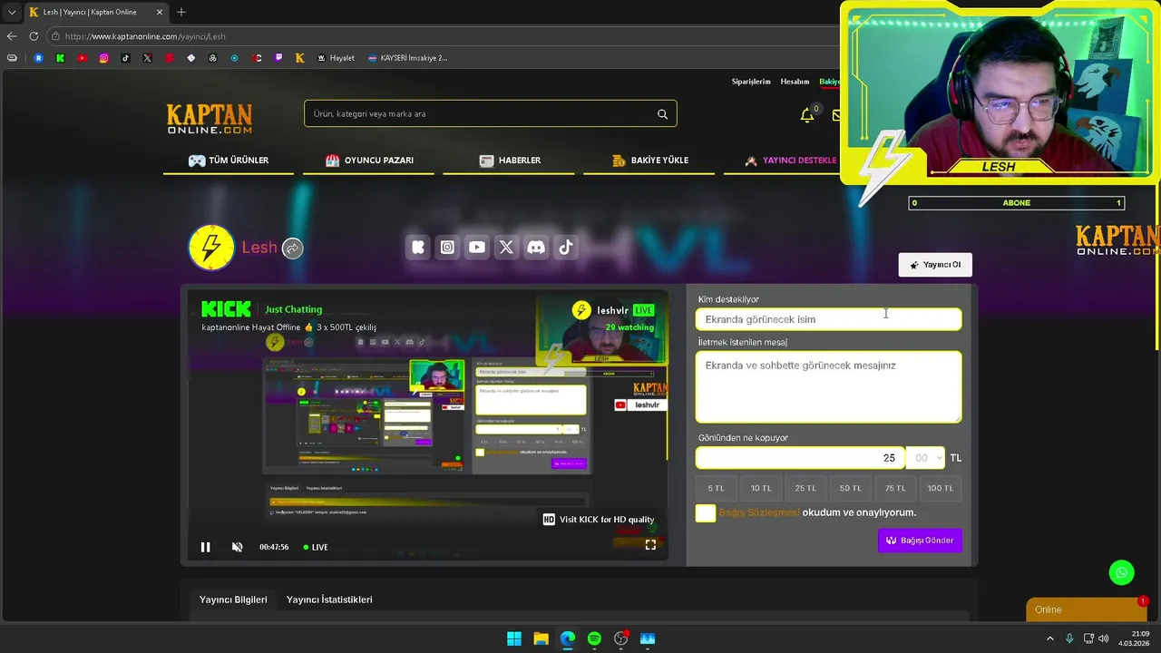Click the LIVE indicator in the player controls
The image size is (1161, 653).
316,547
